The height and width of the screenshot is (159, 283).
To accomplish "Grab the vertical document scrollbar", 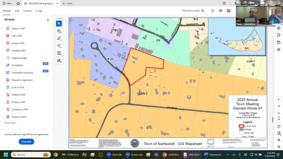I will [x=272, y=120].
